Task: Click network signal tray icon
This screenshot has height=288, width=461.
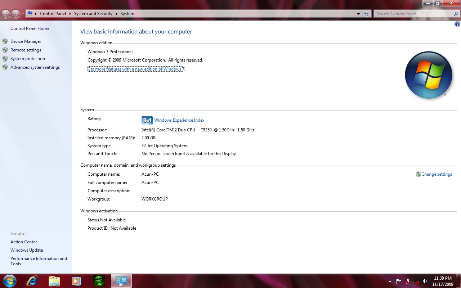Action: [416, 281]
